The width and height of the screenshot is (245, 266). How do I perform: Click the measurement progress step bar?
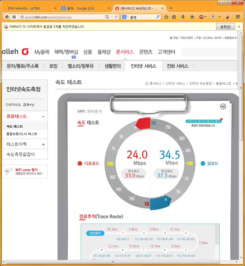point(203,121)
